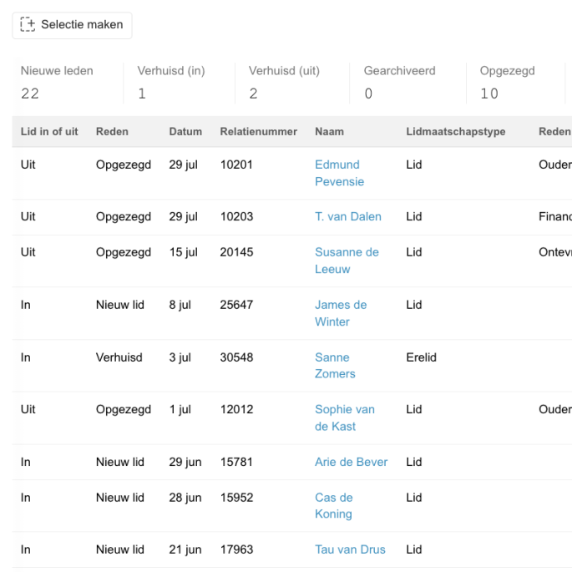Select the Nieuwe leden statistic

(57, 82)
